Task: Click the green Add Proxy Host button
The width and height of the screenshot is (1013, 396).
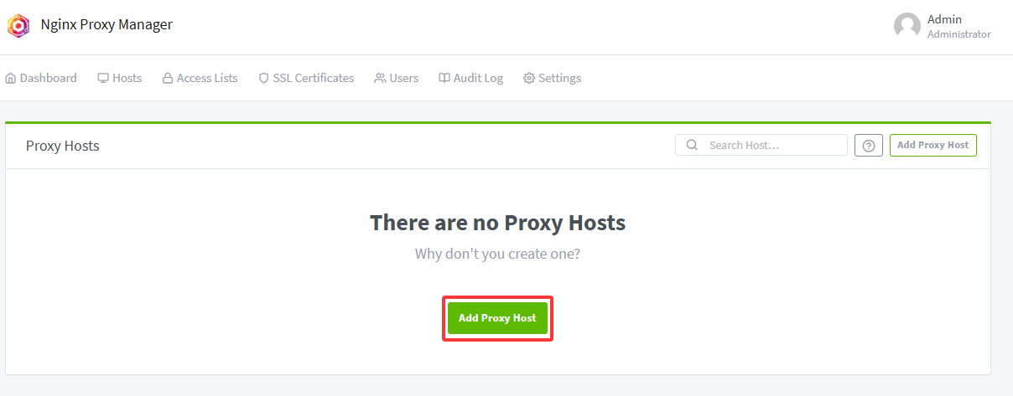Action: click(497, 318)
